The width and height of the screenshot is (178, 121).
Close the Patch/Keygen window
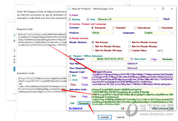(172, 9)
